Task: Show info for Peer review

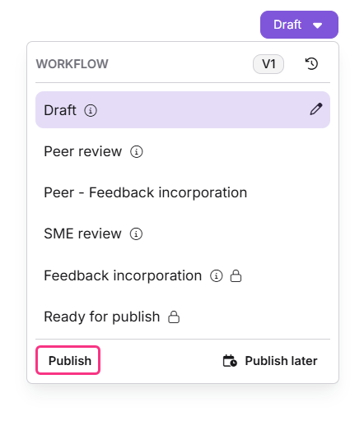Action: tap(136, 151)
